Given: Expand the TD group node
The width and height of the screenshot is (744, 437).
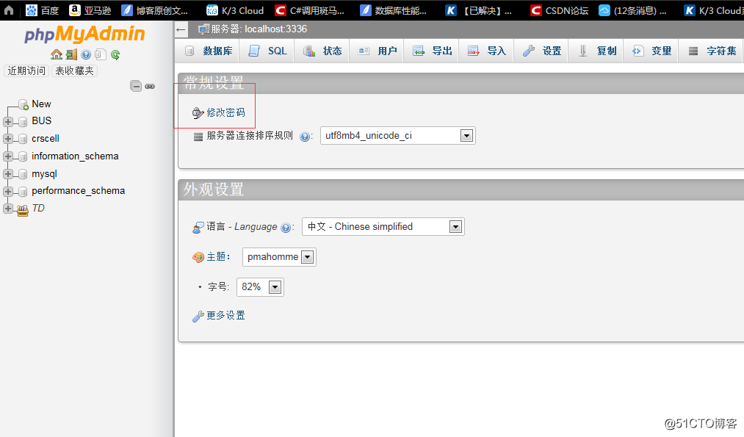Looking at the screenshot, I should 7,209.
